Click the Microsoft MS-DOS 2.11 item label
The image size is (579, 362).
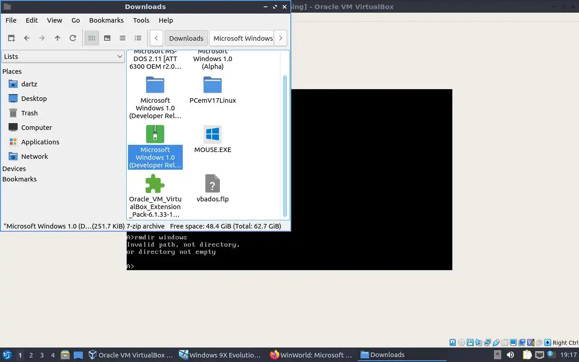point(155,59)
